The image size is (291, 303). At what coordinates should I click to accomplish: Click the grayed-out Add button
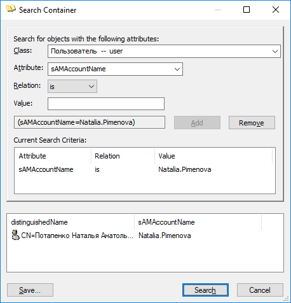[x=197, y=123]
